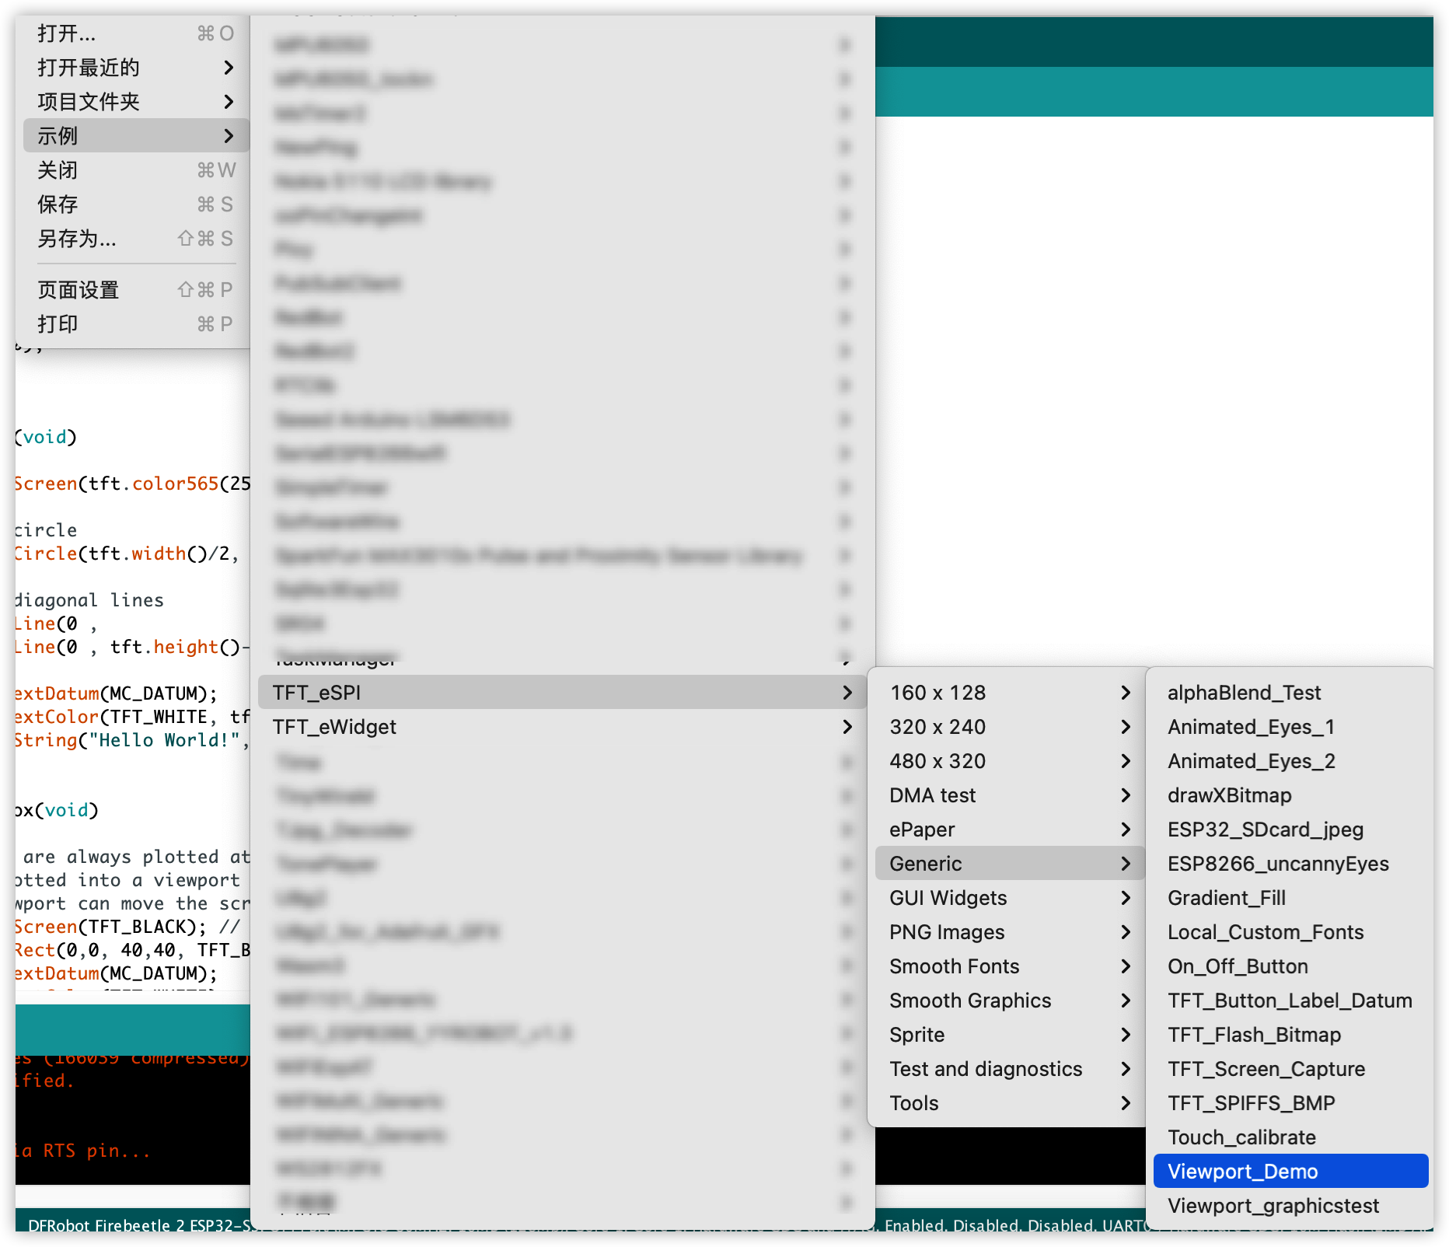Click the extDatum(MC_DATUM) line above extColor

point(117,693)
